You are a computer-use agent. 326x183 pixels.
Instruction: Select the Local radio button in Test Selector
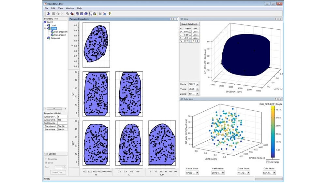[46, 163]
